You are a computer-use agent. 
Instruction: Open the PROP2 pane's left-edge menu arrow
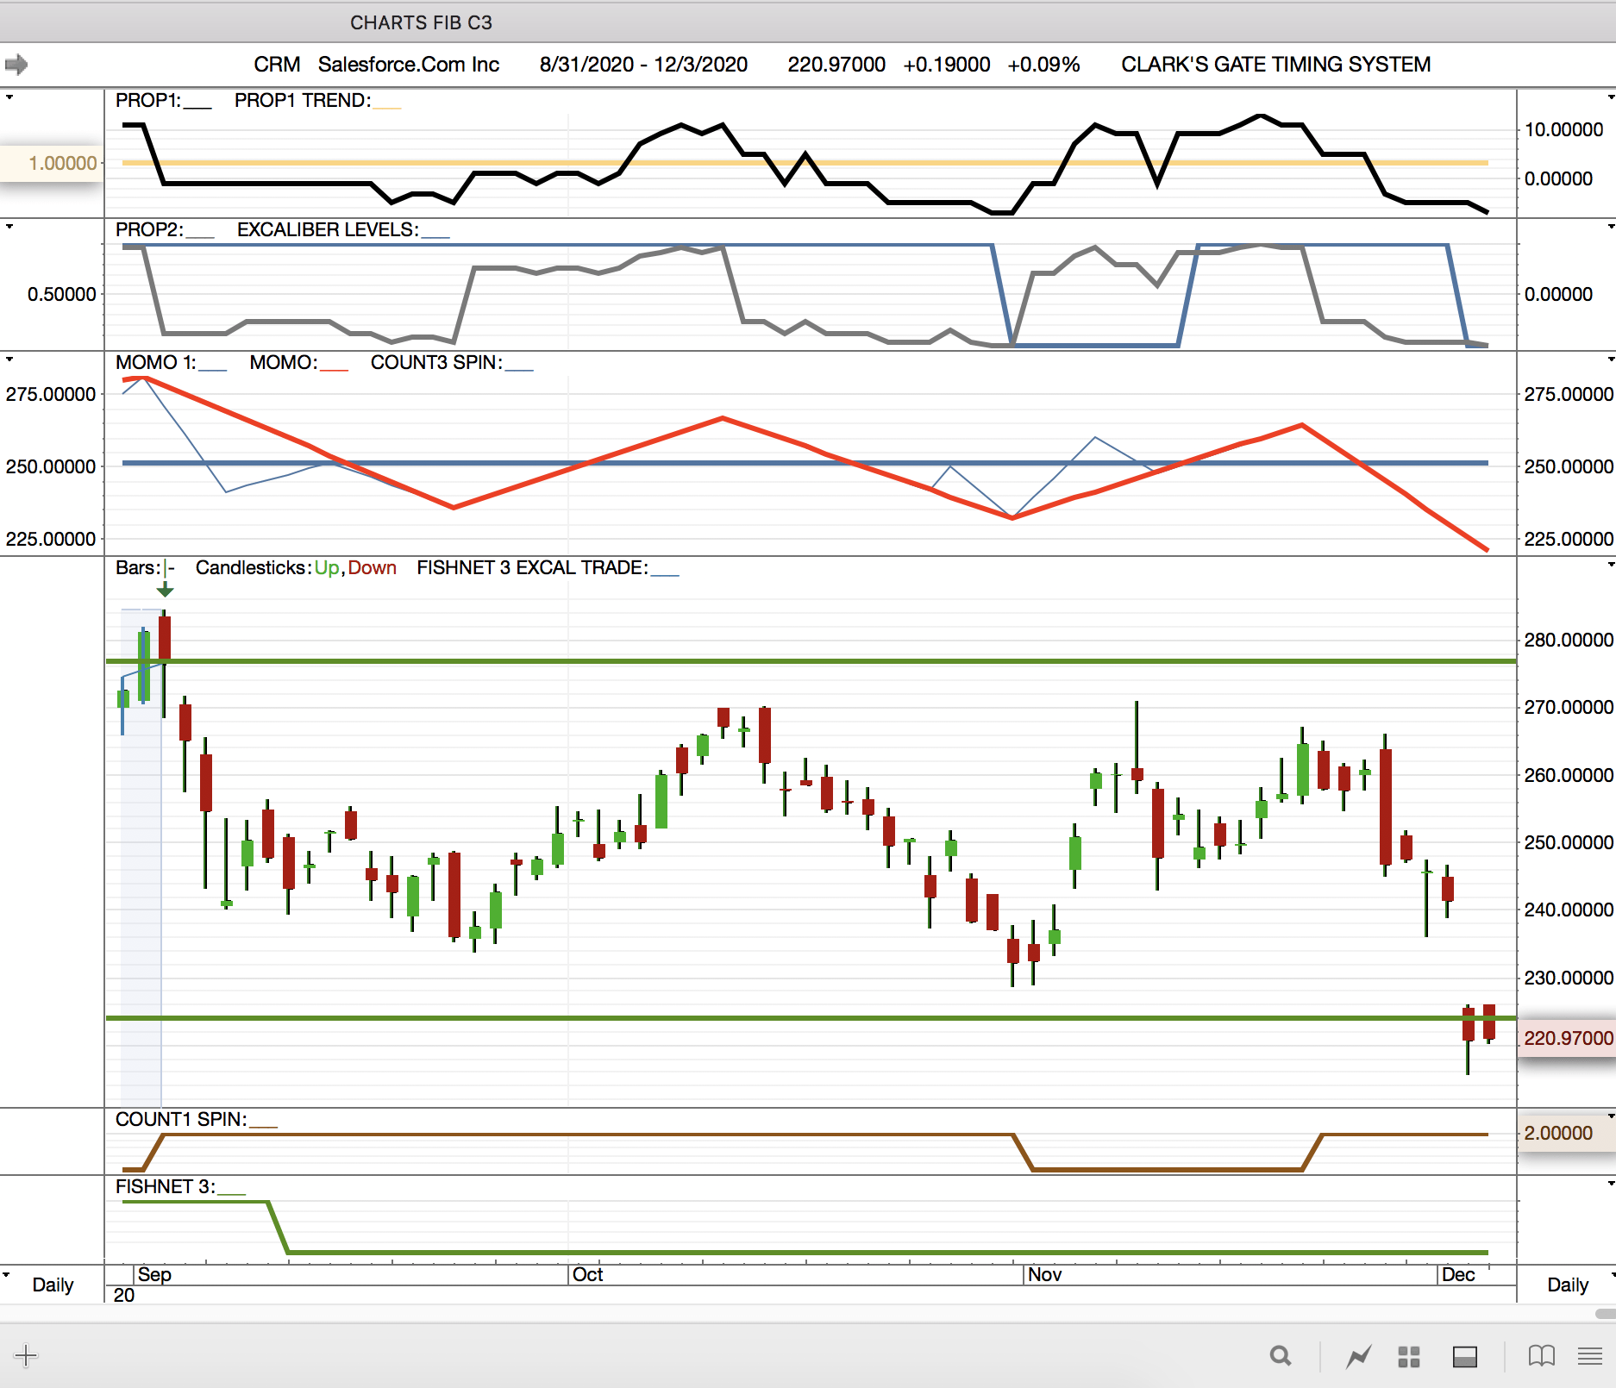pyautogui.click(x=9, y=227)
